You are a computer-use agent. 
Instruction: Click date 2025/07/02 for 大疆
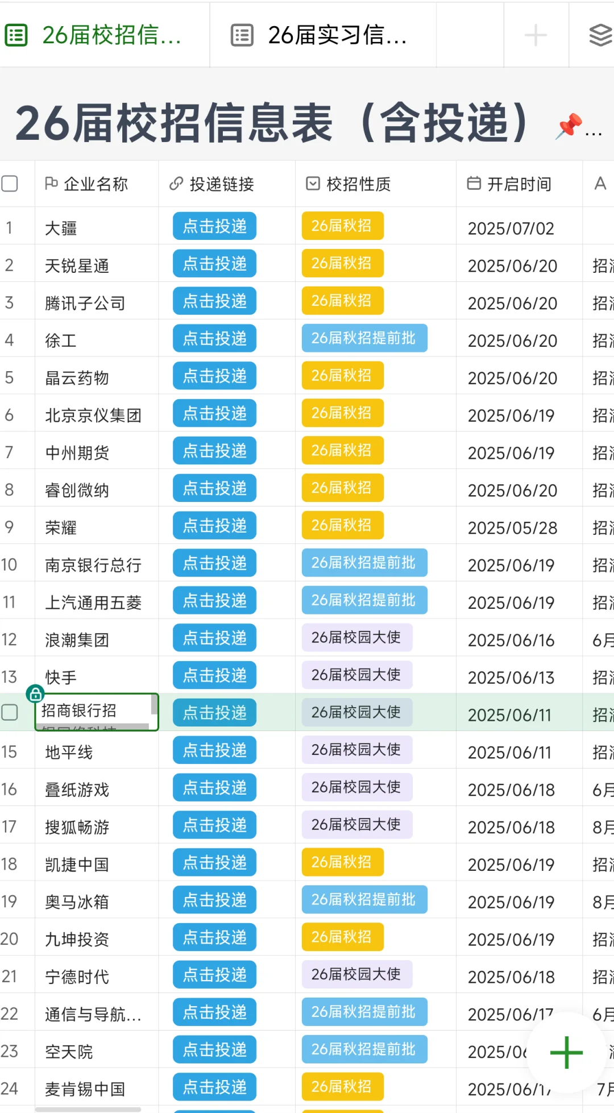click(511, 229)
